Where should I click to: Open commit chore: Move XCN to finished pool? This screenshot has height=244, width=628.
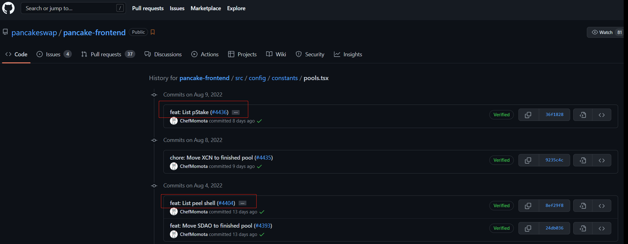(211, 158)
